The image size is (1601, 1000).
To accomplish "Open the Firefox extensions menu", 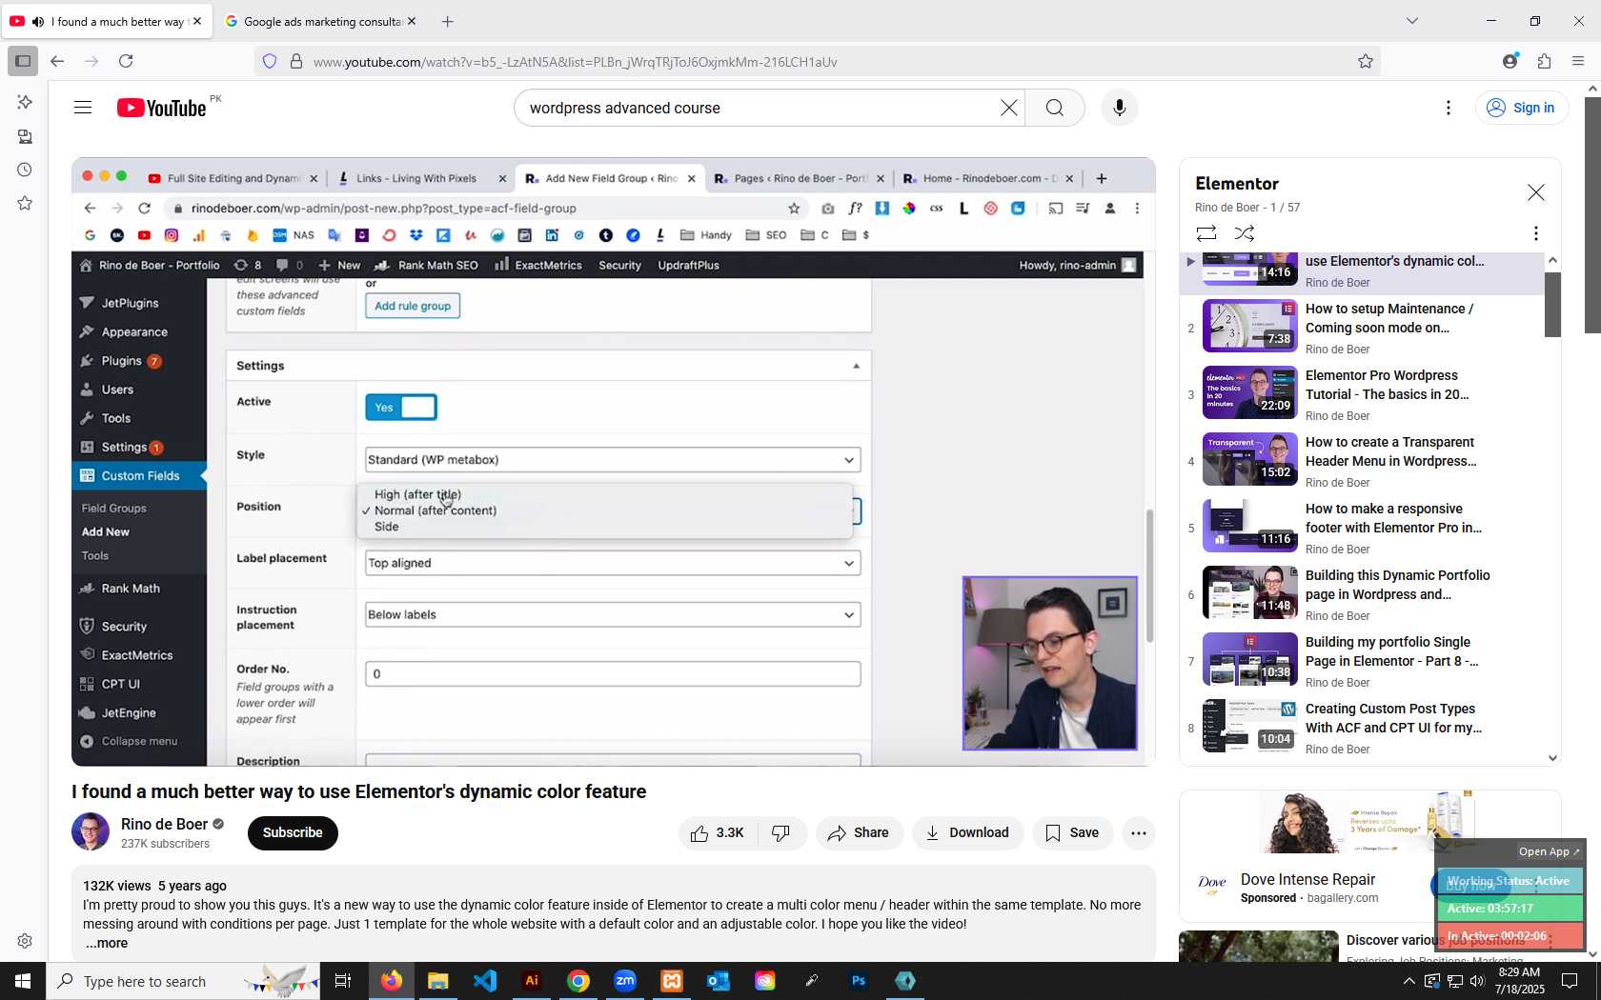I will point(1544,61).
